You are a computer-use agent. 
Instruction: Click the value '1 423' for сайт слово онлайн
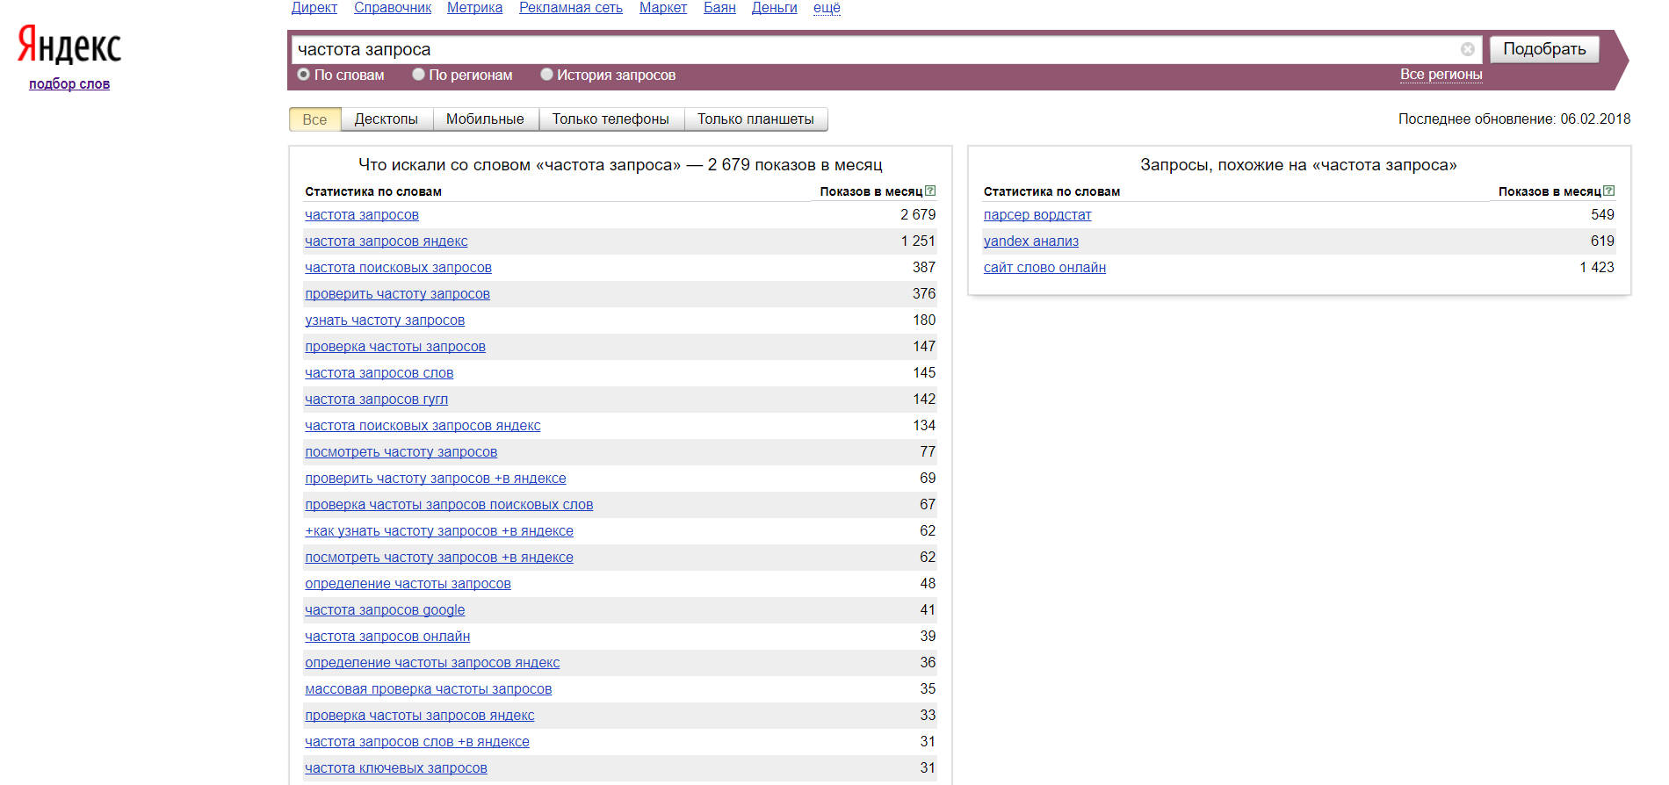click(x=1597, y=268)
